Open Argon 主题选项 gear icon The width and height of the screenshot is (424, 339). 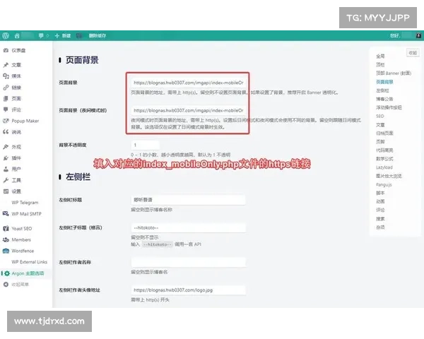pos(7,273)
